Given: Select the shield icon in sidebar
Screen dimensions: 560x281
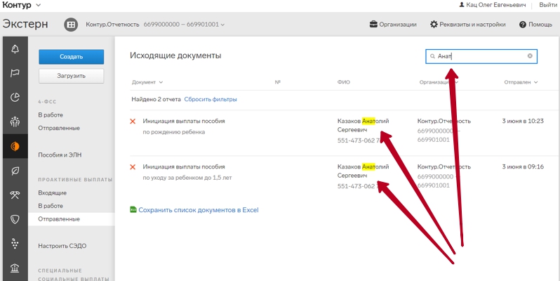Looking at the screenshot, I should click(15, 219).
